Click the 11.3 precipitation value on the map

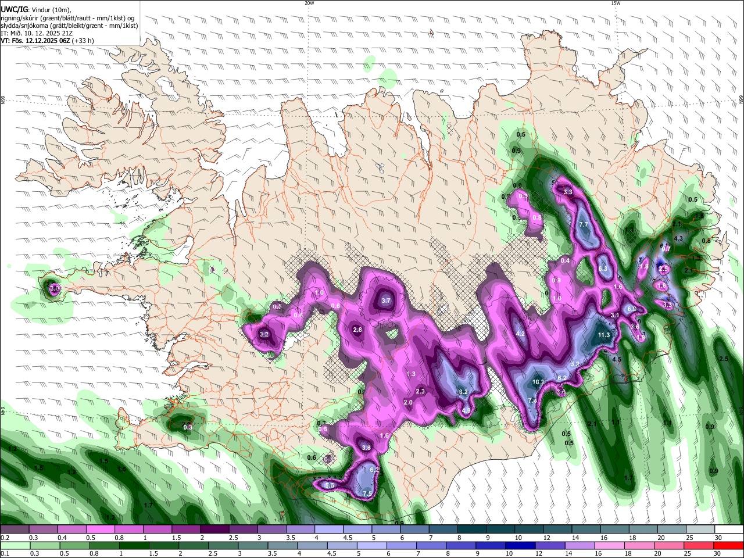tap(604, 335)
